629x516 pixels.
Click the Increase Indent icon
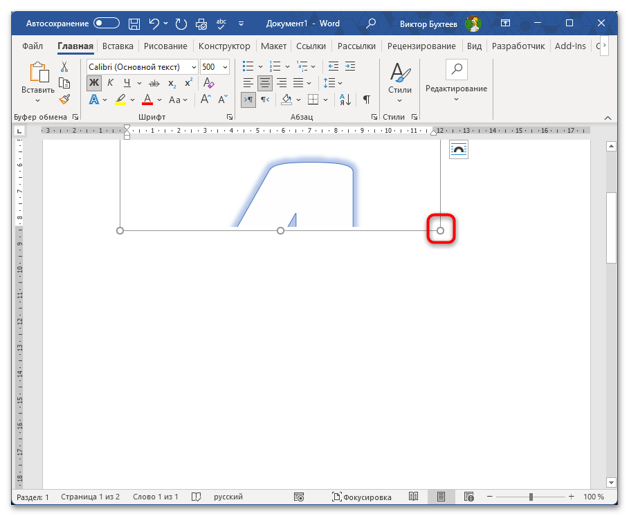pos(350,67)
